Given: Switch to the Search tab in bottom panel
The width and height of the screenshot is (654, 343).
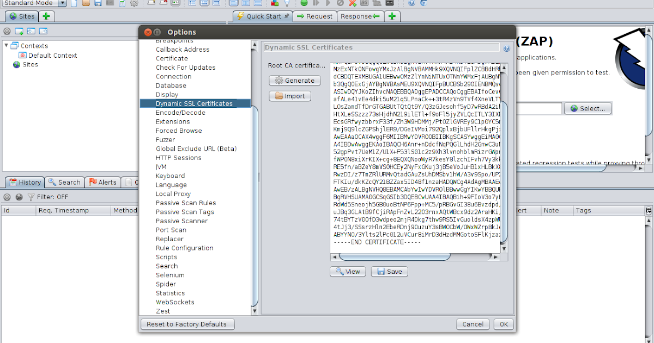Looking at the screenshot, I should [64, 182].
